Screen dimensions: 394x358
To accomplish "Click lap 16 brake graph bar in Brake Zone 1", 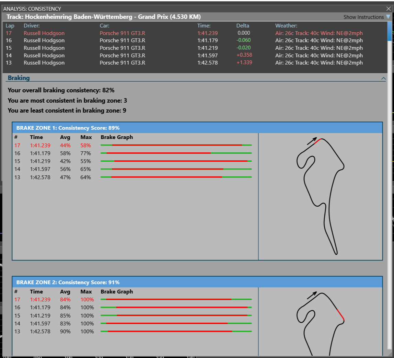I will coord(176,153).
